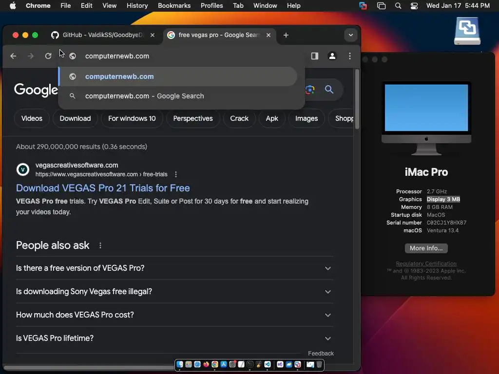Open Control Center in menu bar
Image resolution: width=499 pixels, height=374 pixels.
tap(414, 5)
